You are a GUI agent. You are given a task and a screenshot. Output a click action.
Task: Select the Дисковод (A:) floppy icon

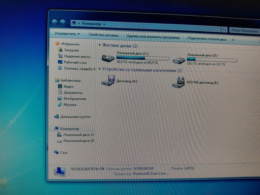108,81
